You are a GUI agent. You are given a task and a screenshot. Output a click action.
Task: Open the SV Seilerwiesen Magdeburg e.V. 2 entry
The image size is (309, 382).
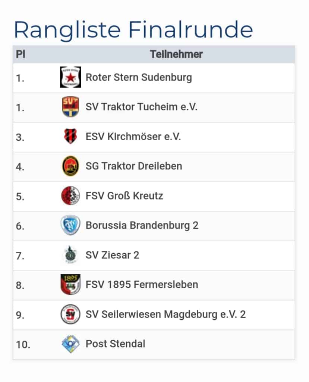tap(165, 314)
